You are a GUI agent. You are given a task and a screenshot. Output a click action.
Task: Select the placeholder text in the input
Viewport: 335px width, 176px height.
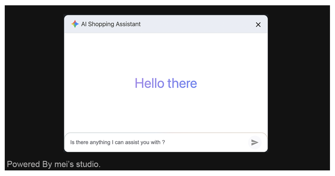(x=117, y=142)
